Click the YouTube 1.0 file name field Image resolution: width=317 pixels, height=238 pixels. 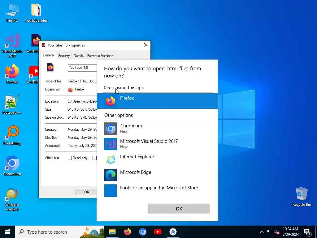coord(82,68)
